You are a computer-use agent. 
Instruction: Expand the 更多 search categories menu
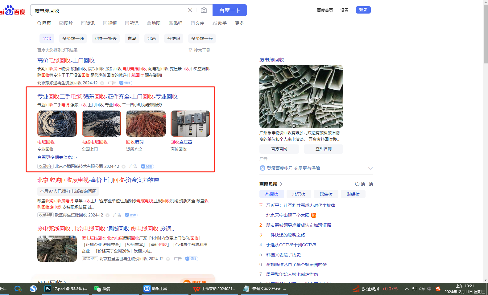[239, 23]
